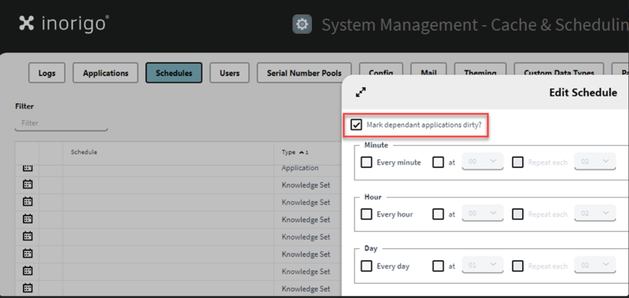
Task: Tick the Every hour checkbox
Action: 366,214
